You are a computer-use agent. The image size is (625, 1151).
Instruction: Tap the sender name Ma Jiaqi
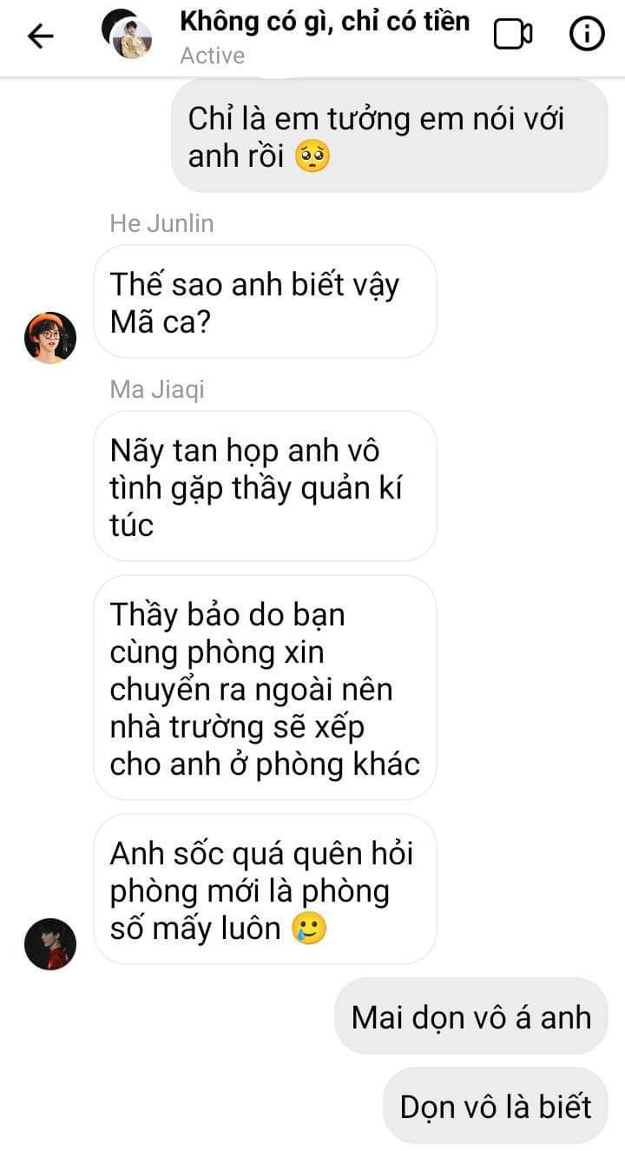[157, 390]
